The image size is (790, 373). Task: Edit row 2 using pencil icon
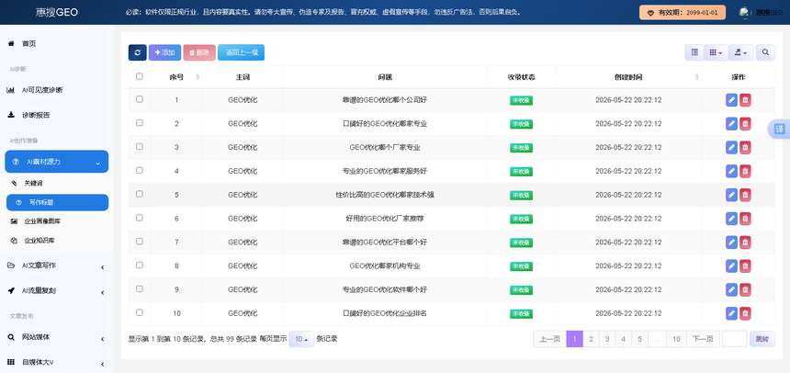(x=731, y=123)
